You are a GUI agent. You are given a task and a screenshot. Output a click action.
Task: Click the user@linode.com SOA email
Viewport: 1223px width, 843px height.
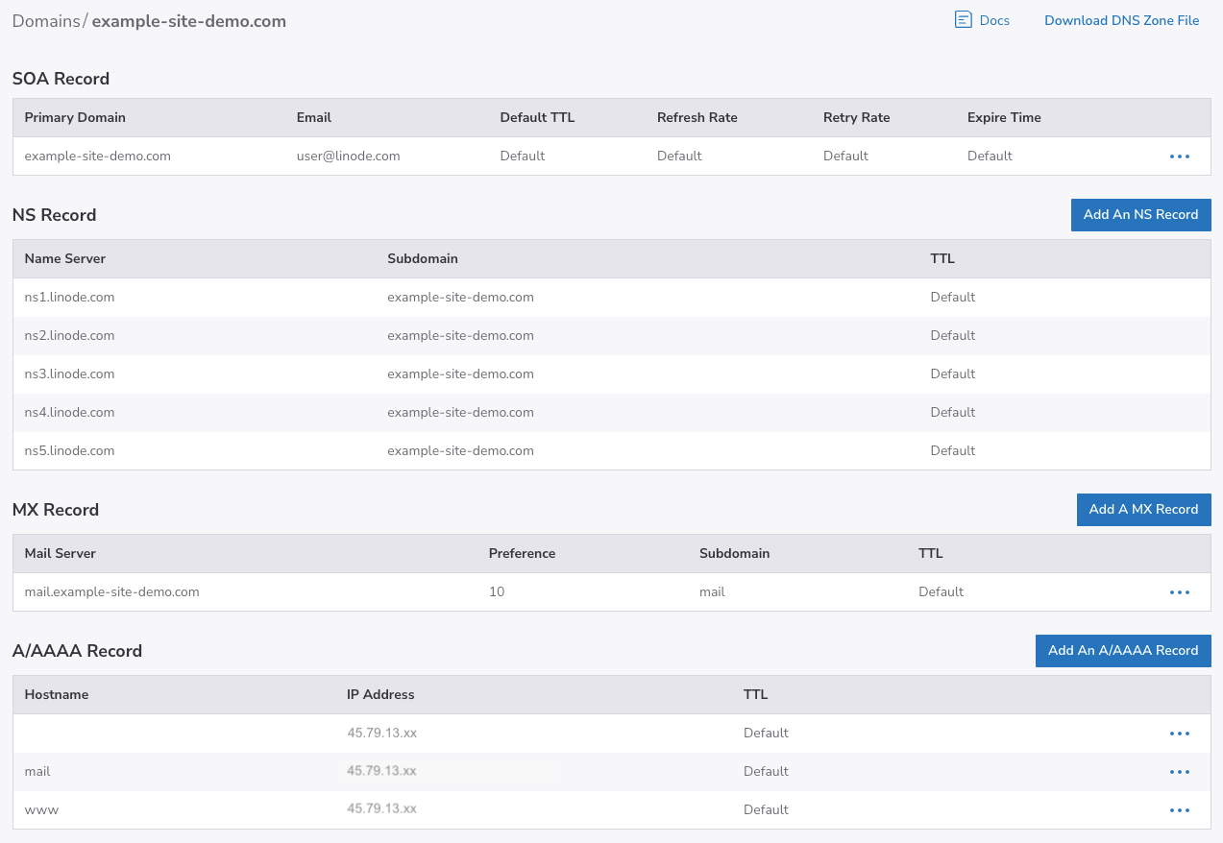[x=348, y=157]
